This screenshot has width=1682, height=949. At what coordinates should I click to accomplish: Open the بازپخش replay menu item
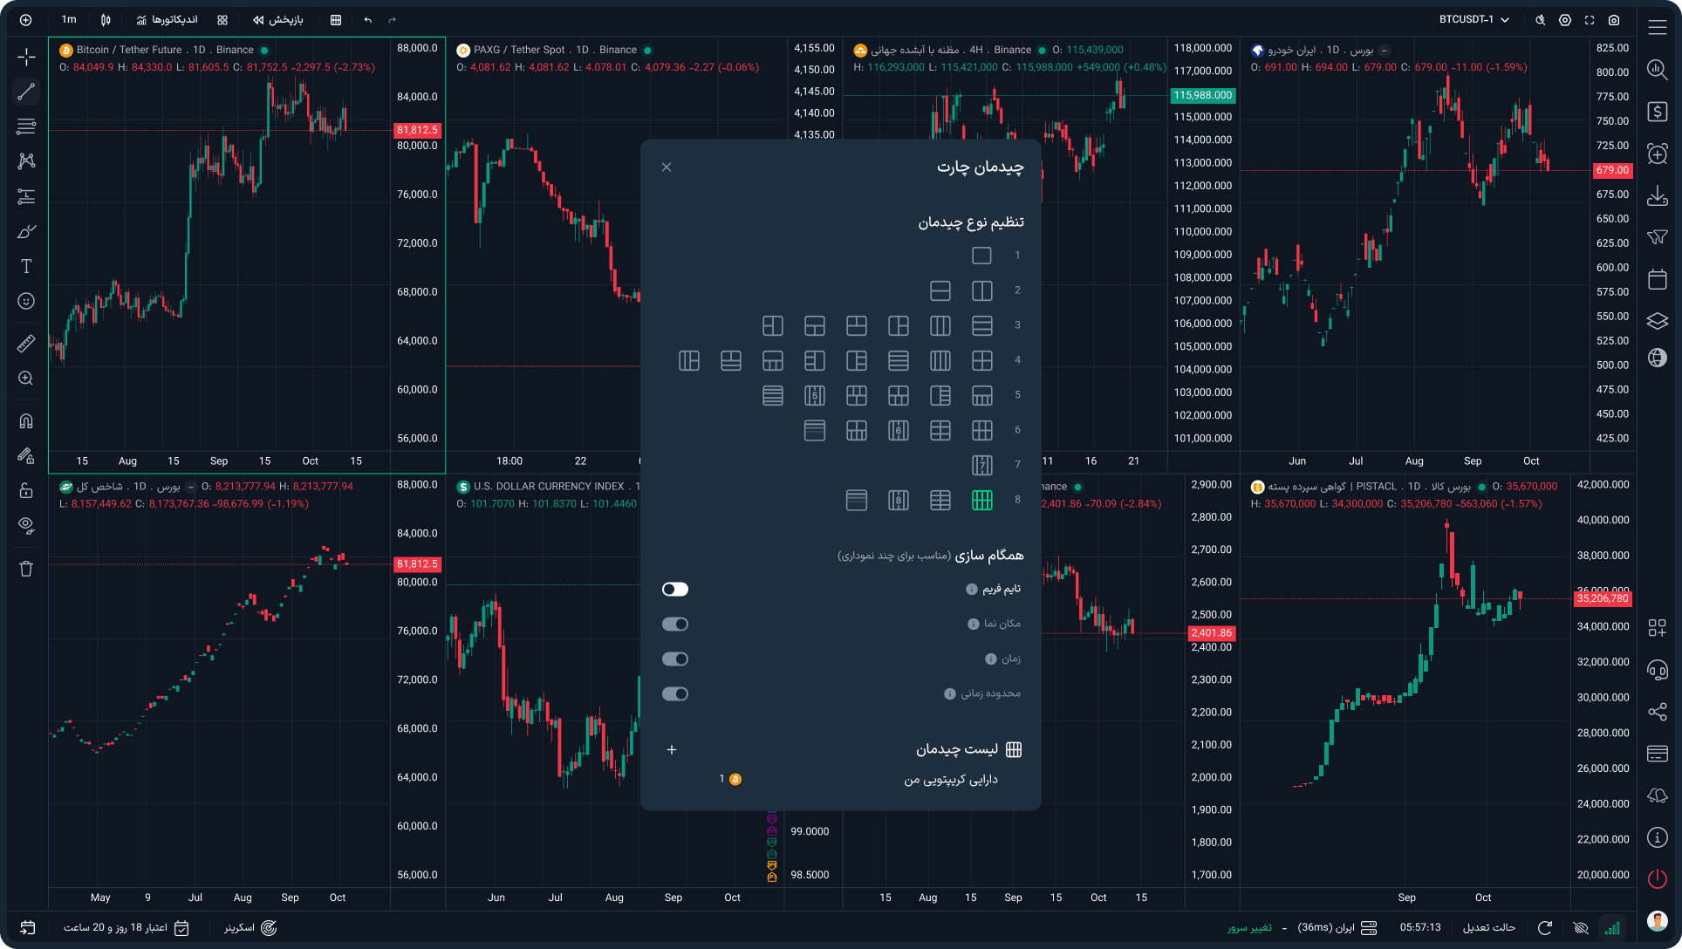coord(278,19)
